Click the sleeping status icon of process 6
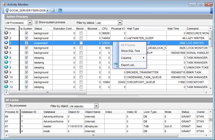The image size is (215, 140). point(7,58)
